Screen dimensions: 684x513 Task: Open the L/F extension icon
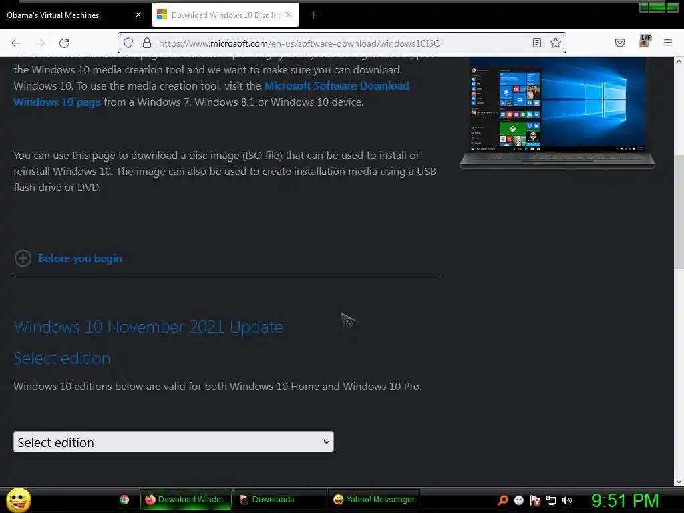tap(645, 41)
